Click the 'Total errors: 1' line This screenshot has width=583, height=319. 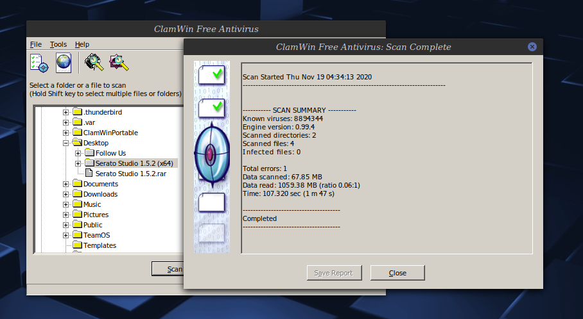(265, 168)
